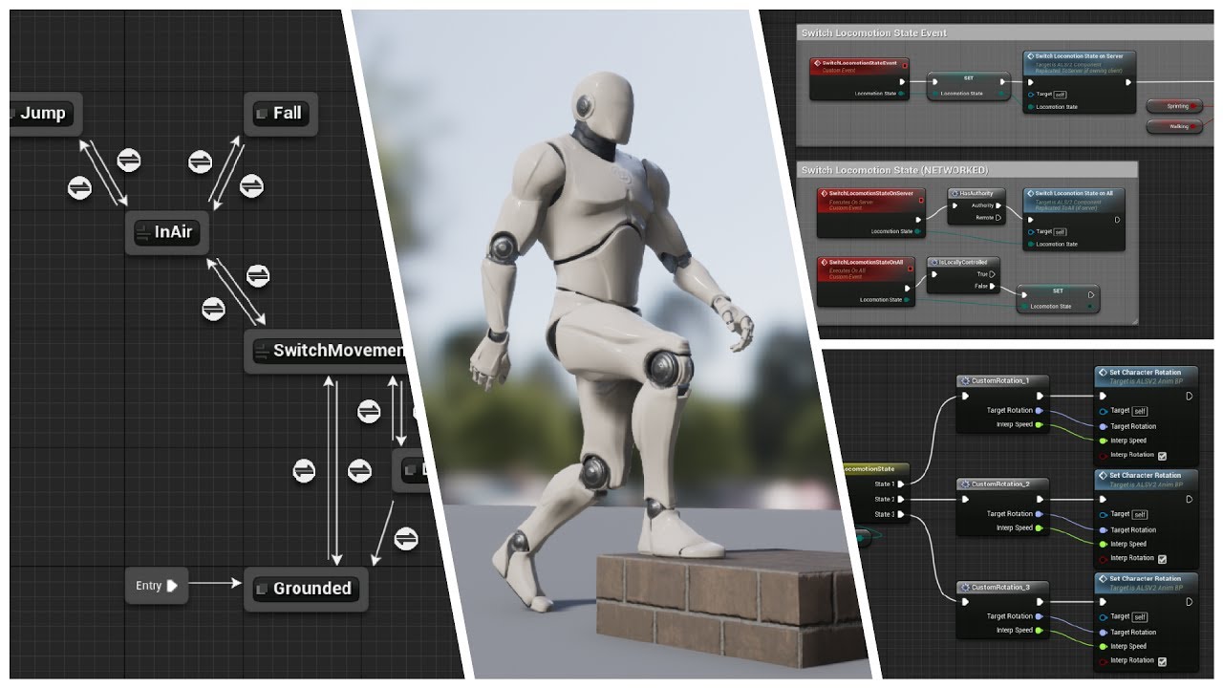Click the Walking enum node
The image size is (1223, 688).
1174,126
